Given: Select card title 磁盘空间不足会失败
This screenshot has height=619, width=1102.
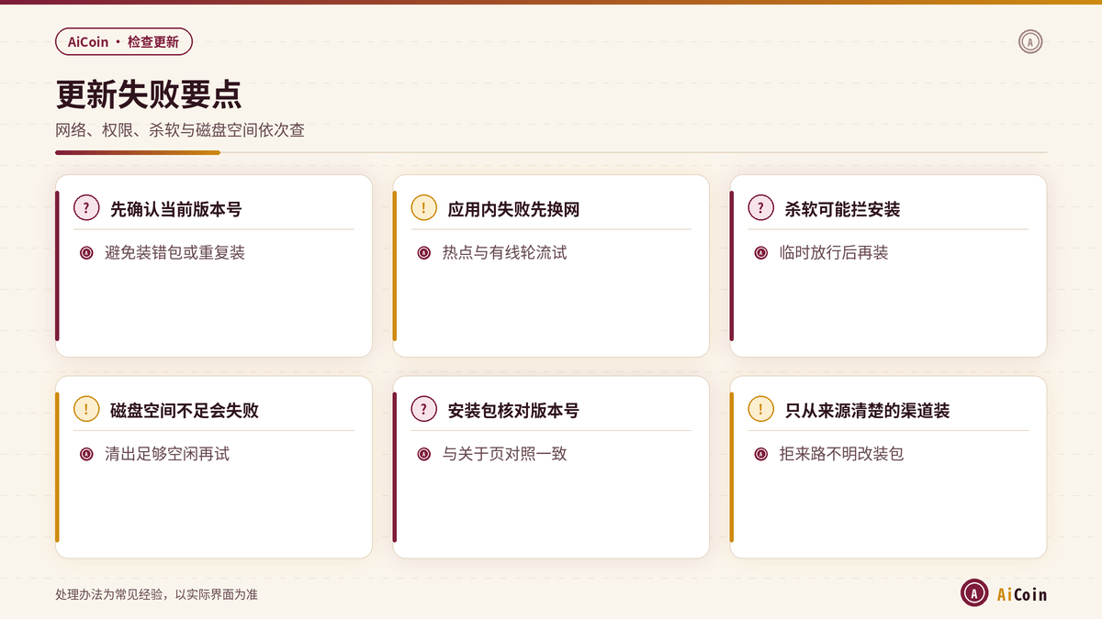Looking at the screenshot, I should point(185,411).
